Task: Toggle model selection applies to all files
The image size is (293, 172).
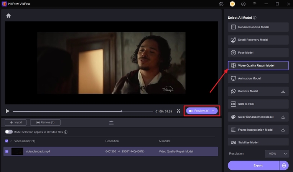Action: coord(8,132)
